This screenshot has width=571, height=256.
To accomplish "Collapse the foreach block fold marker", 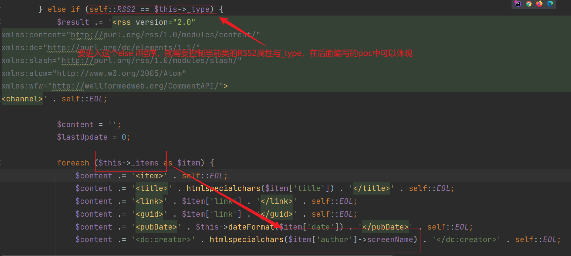I will pyautogui.click(x=1, y=163).
